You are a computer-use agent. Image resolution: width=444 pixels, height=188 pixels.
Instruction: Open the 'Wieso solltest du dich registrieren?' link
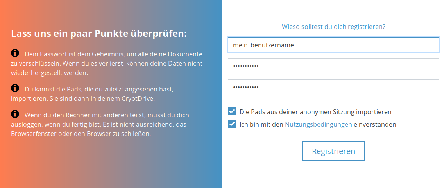[333, 27]
